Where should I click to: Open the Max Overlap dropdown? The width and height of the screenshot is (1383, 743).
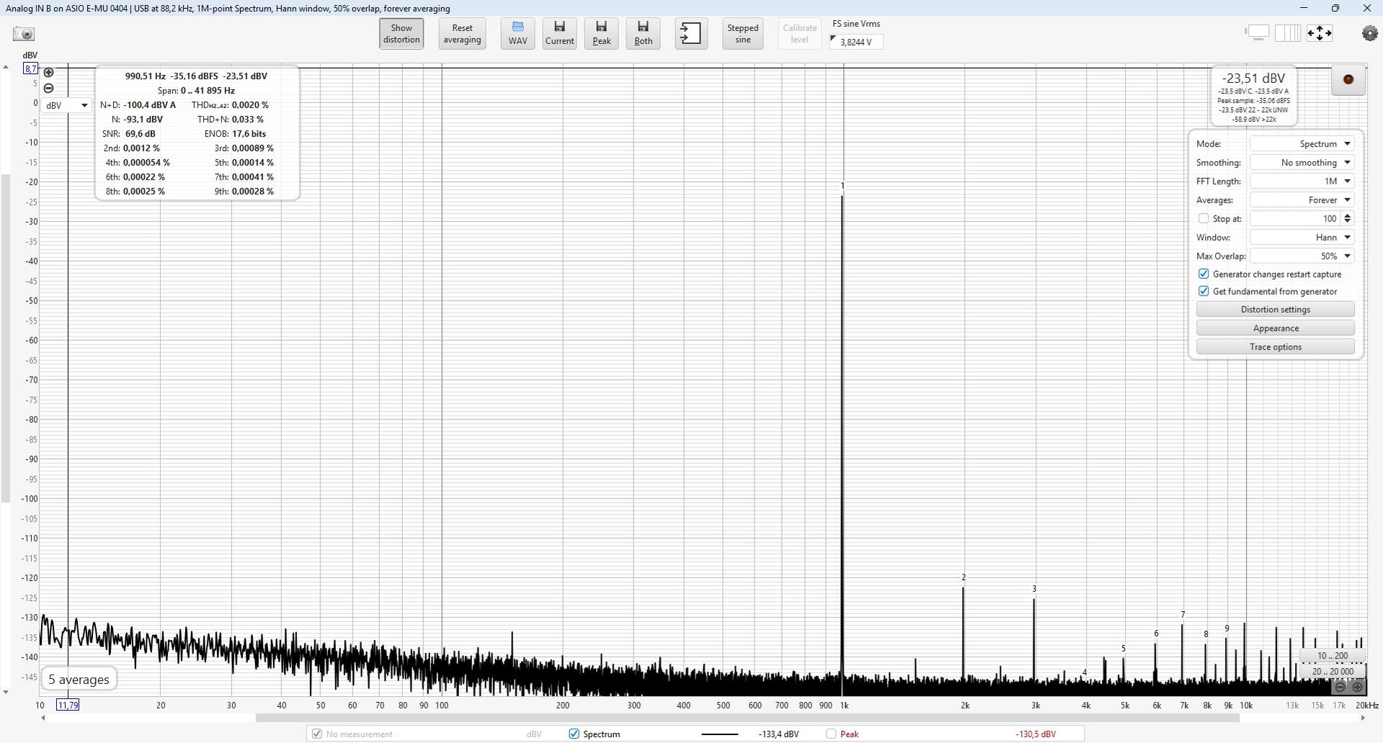click(x=1302, y=257)
